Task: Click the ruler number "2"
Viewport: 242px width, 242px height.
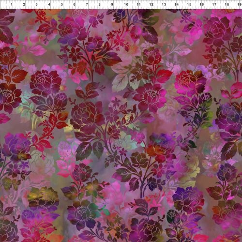Action: [x=24, y=4]
